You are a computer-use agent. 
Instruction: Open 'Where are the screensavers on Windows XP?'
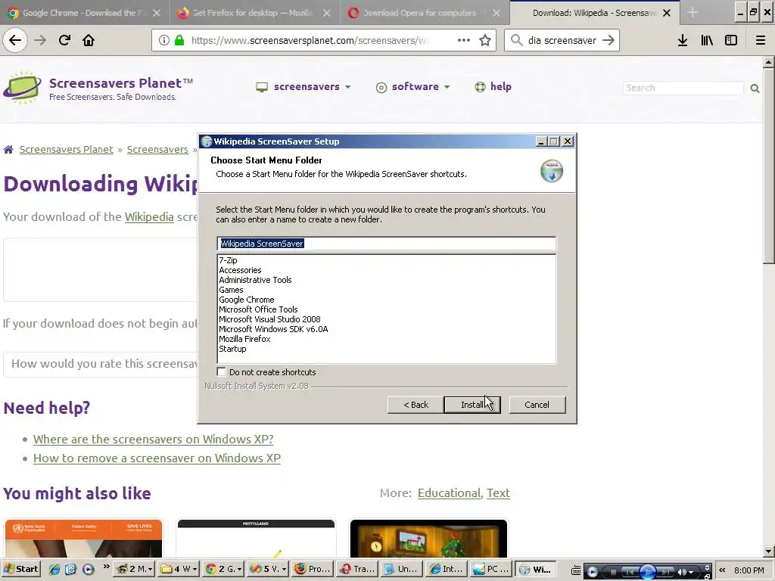(x=153, y=440)
